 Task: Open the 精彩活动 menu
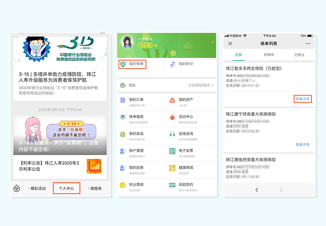coord(37,188)
